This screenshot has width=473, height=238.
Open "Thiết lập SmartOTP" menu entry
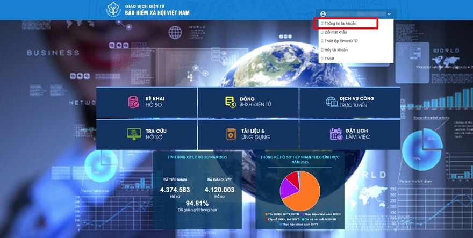click(x=341, y=41)
